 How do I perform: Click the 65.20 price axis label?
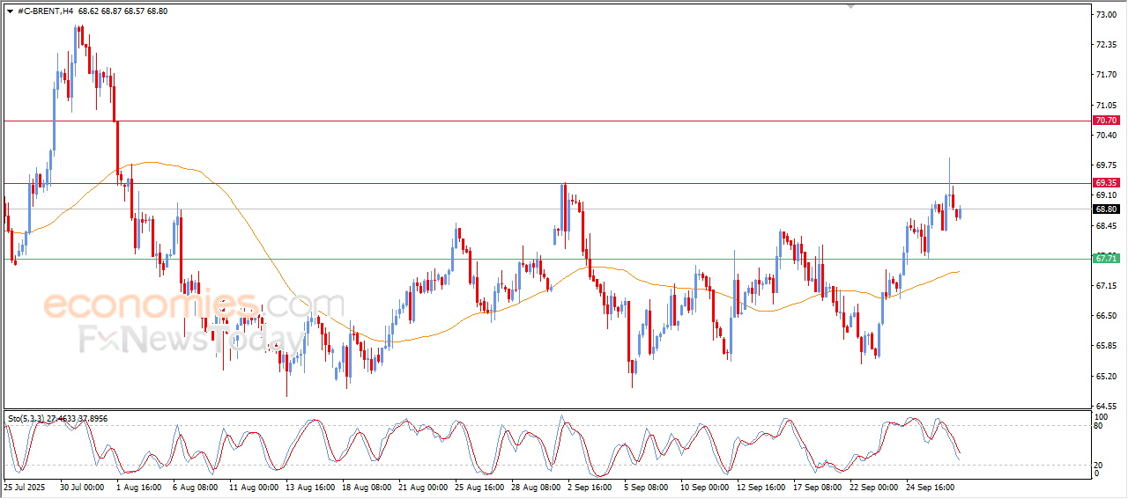1105,376
